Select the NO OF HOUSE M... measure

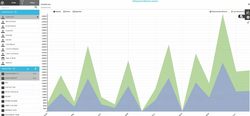(20, 92)
